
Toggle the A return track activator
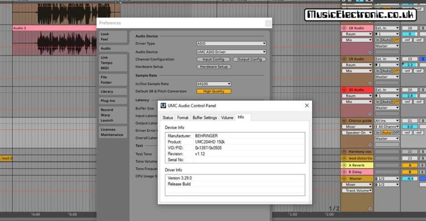410,165
